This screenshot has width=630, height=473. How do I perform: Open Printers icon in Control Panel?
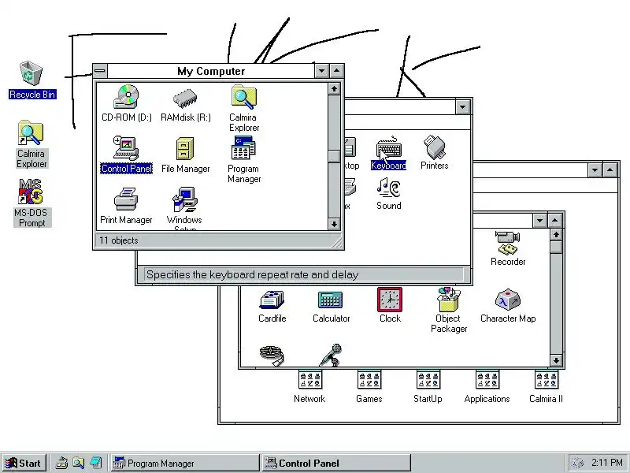tap(435, 152)
